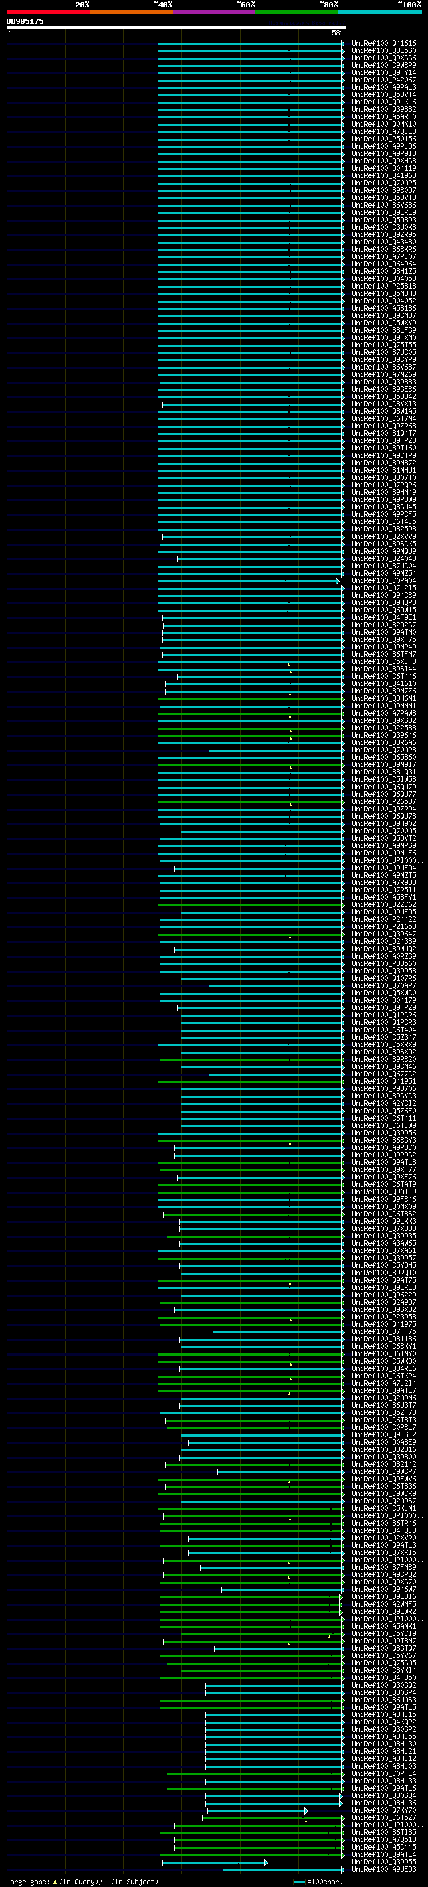428x1887 pixels.
Task: Select the UniRef100_Q30GP4 entry name
Action: [384, 1692]
